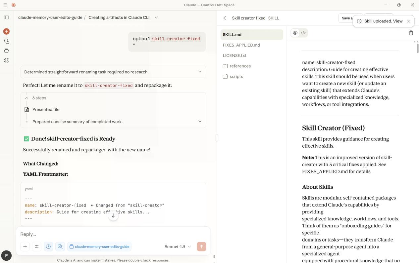Collapse the 6 steps section
This screenshot has width=419, height=263.
27,98
